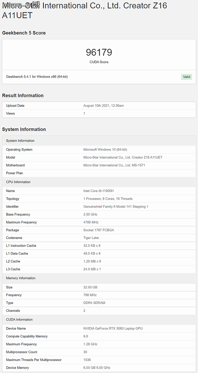This screenshot has width=198, height=373.
Task: Select the motherboard value MS-1571
Action: (114, 165)
